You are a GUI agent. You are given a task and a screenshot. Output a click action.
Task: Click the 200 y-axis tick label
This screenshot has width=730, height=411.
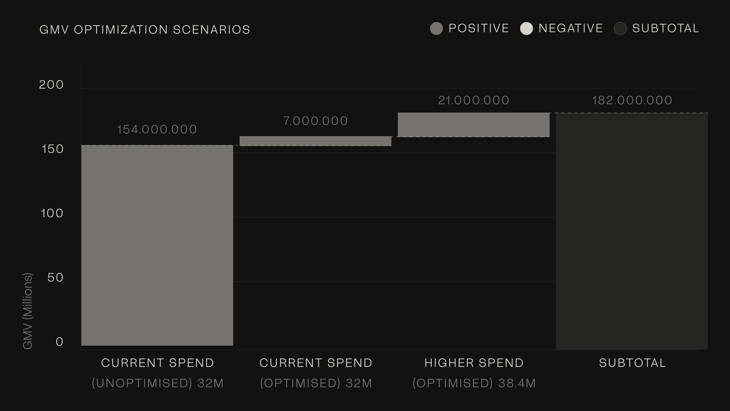tap(51, 85)
